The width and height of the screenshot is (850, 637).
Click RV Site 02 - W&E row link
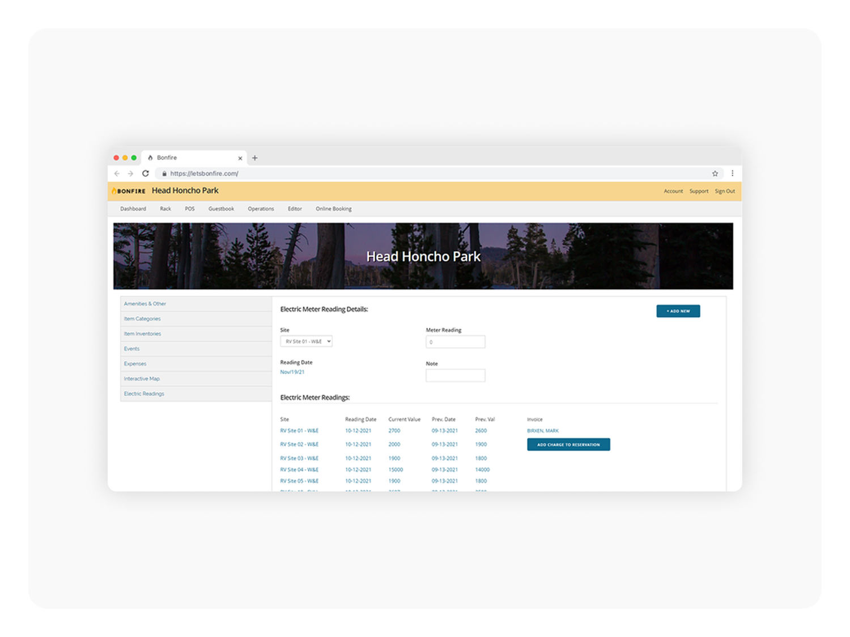299,445
